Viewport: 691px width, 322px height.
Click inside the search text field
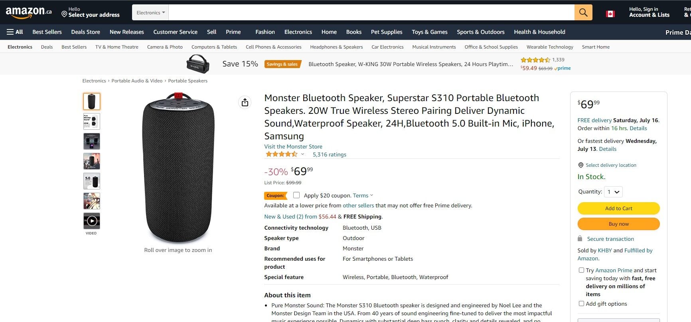[371, 13]
